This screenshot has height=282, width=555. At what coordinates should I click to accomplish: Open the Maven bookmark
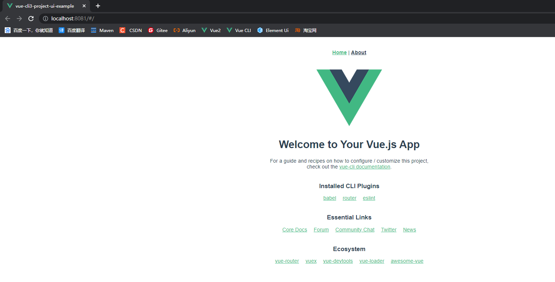[102, 30]
